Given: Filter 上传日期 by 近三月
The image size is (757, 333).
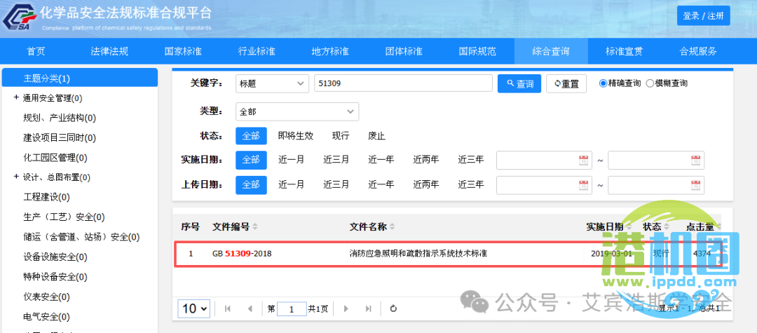Looking at the screenshot, I should [x=336, y=185].
